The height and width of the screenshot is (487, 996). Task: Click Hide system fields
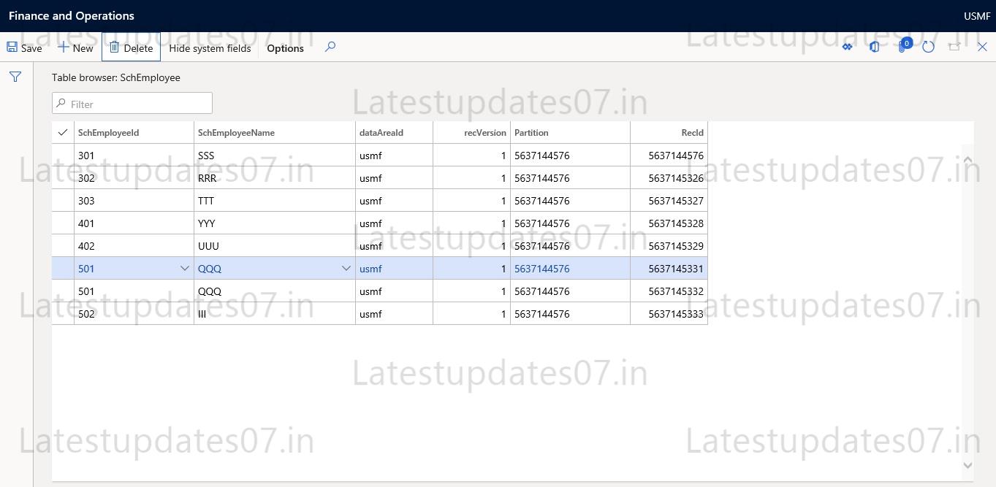pyautogui.click(x=209, y=47)
